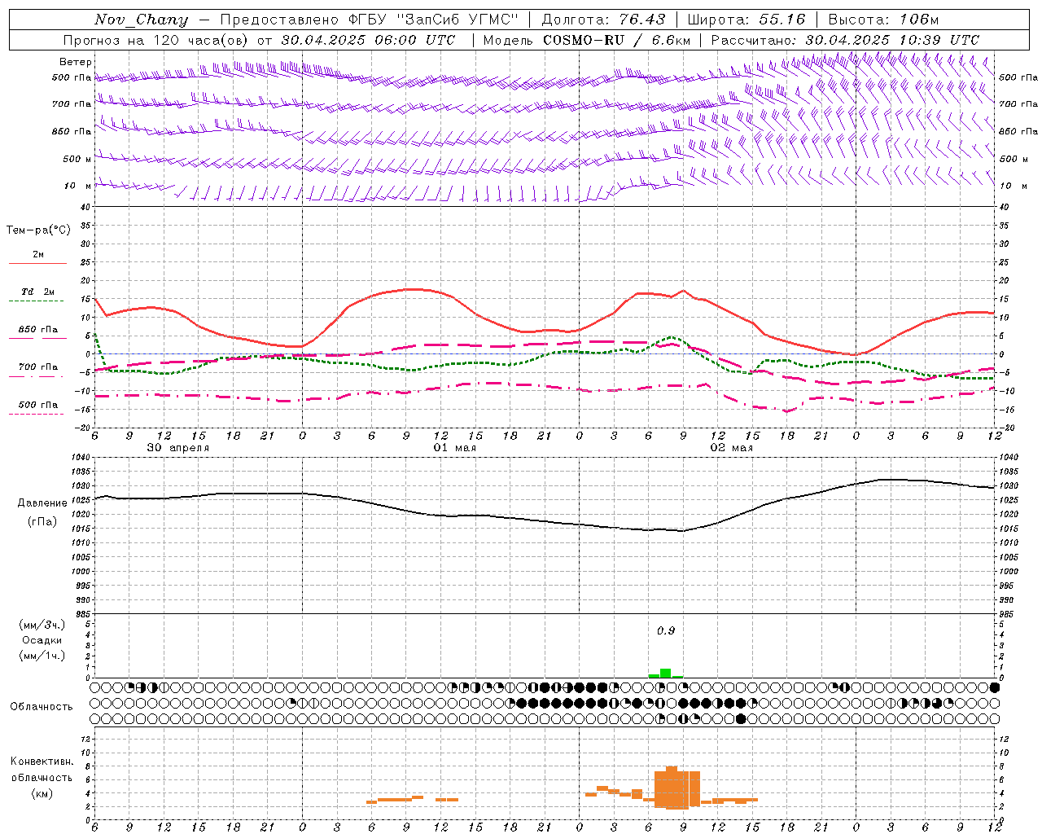Click the '(мм/3ч.)' precipitation unit label
1042x834 pixels.
[42, 625]
